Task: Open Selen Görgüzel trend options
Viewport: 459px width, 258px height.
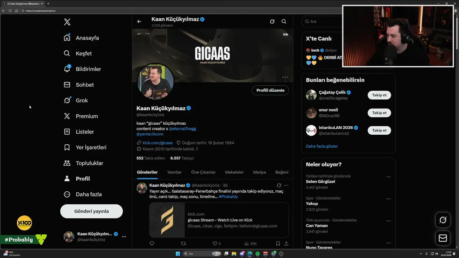Action: (388, 177)
